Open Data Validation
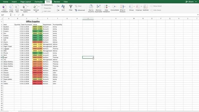Image resolution: width=199 pixels, height=112 pixels. [106, 8]
